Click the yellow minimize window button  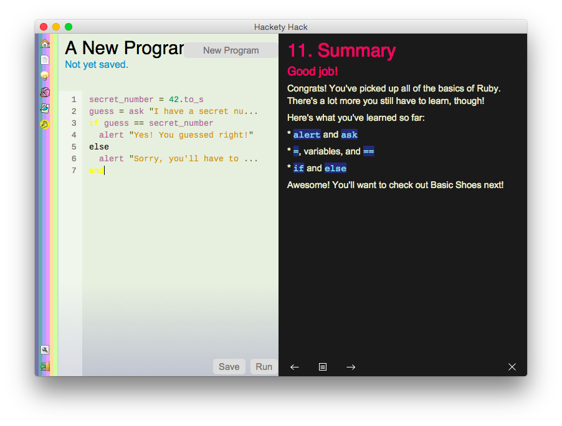[x=56, y=27]
